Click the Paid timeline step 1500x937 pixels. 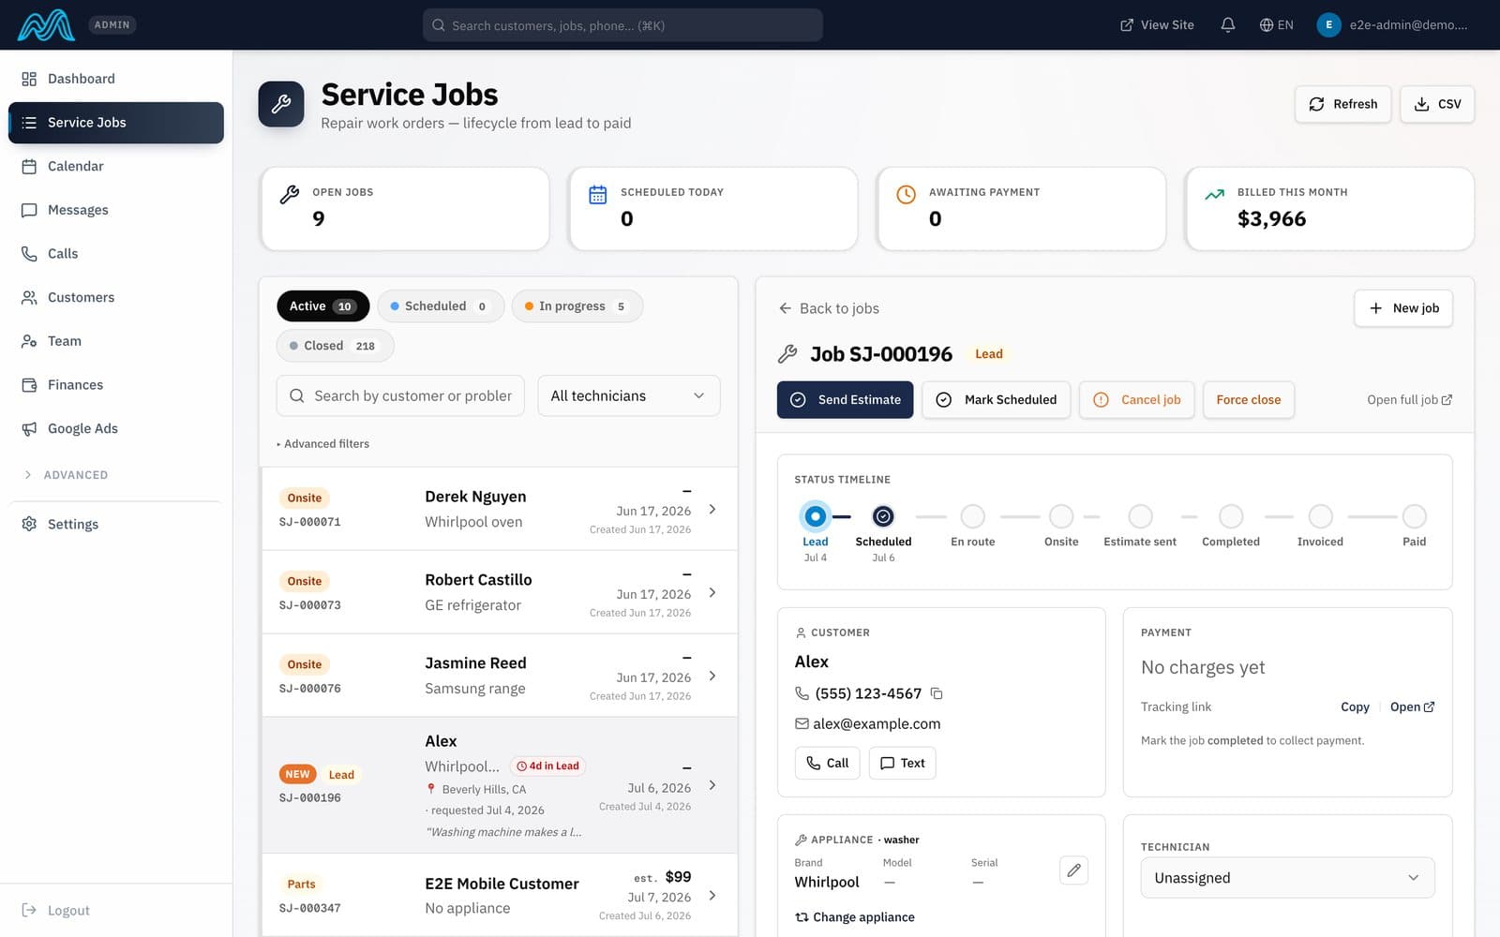pos(1414,516)
